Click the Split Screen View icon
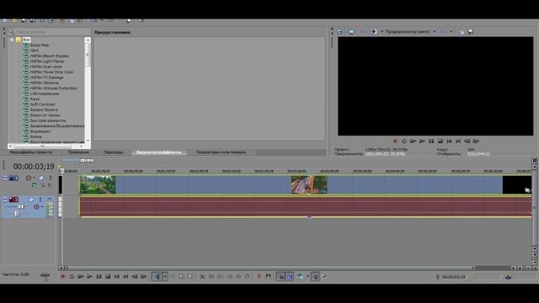The width and height of the screenshot is (539, 303). [374, 31]
